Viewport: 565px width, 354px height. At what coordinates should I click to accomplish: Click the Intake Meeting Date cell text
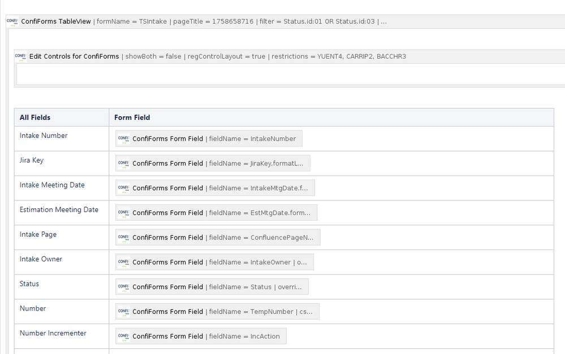52,185
